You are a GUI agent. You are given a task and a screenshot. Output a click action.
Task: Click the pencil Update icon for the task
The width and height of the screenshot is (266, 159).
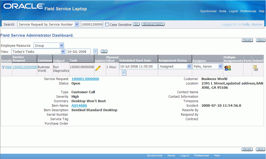(98, 68)
